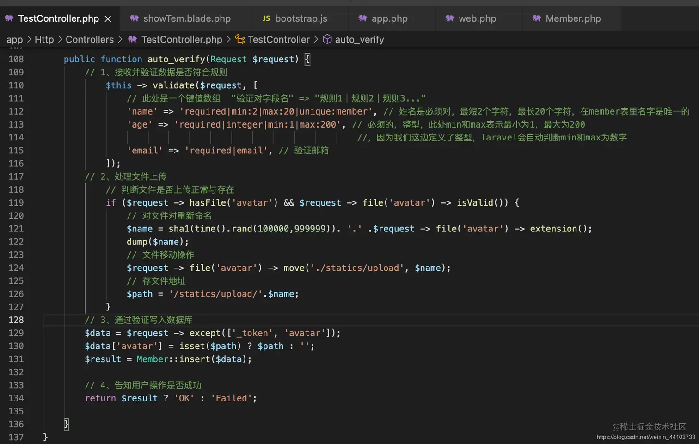Click the 'required|integer|min:1|max:200' rule string
699x444 pixels.
point(258,124)
